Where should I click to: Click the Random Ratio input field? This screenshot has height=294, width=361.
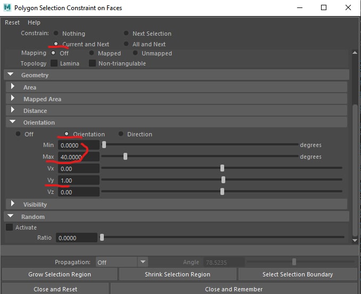coord(77,238)
